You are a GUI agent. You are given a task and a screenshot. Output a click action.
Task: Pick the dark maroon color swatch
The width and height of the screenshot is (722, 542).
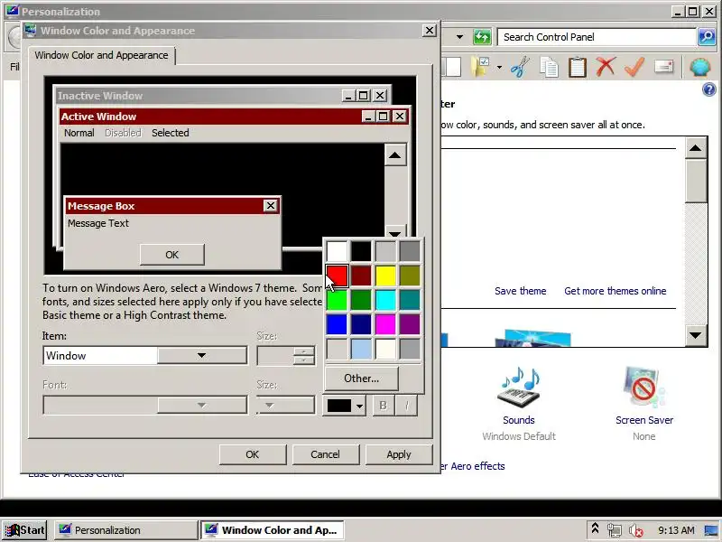(361, 276)
